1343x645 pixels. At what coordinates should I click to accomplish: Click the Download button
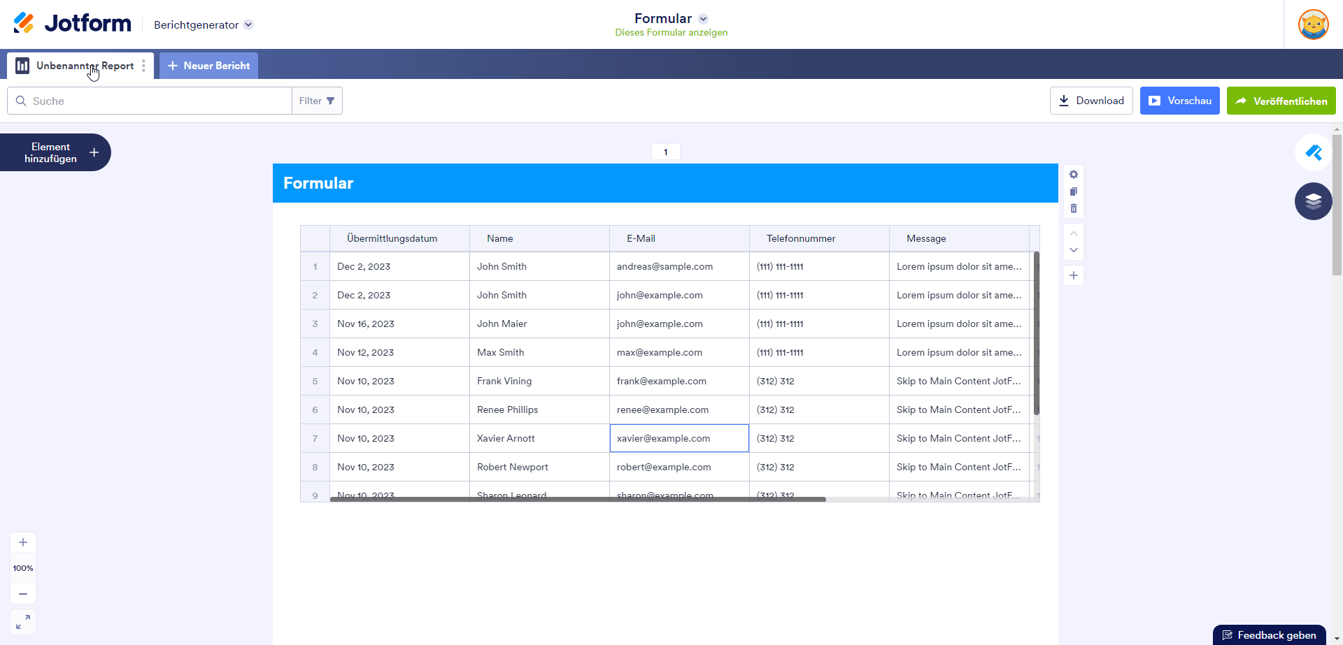1091,101
